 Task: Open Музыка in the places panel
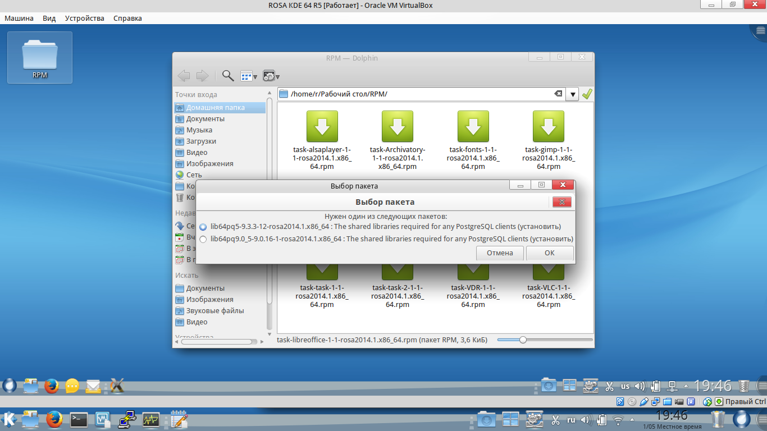199,130
